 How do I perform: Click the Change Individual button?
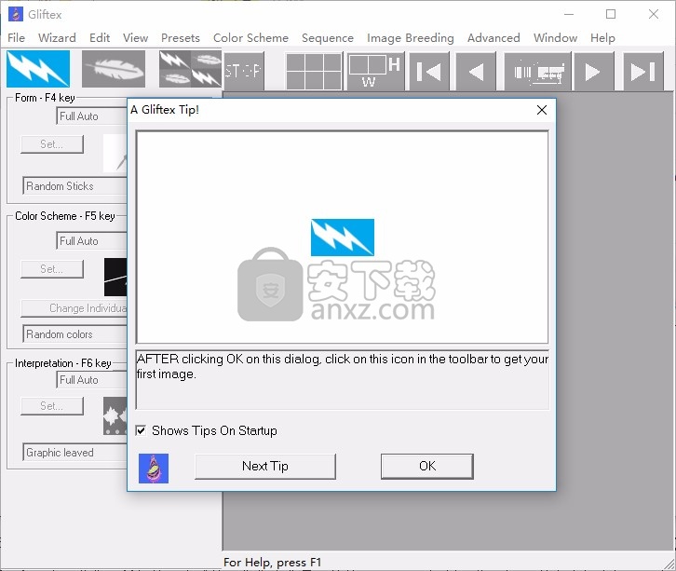pos(74,308)
